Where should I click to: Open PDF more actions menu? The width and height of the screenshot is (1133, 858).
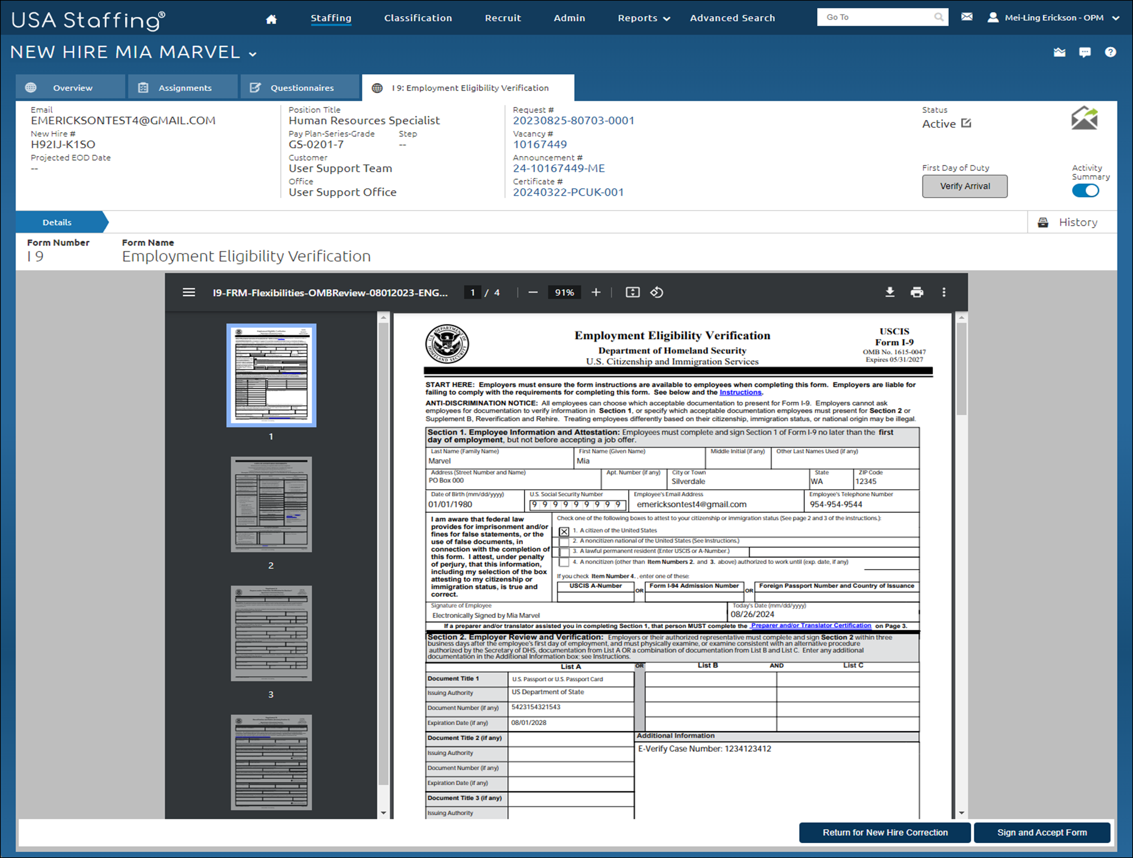point(944,292)
